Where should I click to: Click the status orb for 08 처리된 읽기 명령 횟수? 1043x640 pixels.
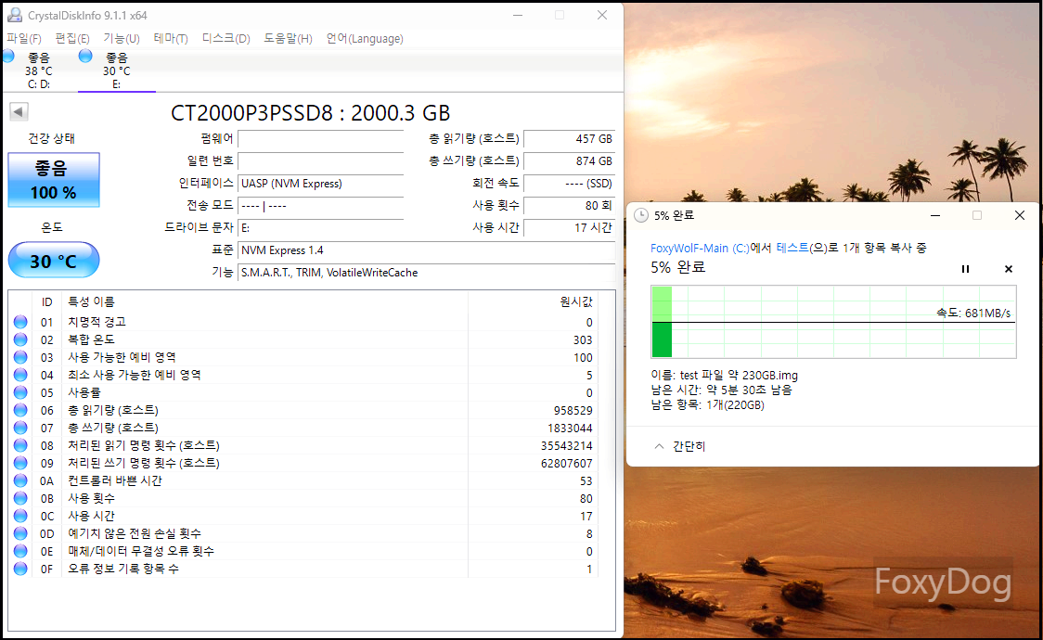[20, 445]
